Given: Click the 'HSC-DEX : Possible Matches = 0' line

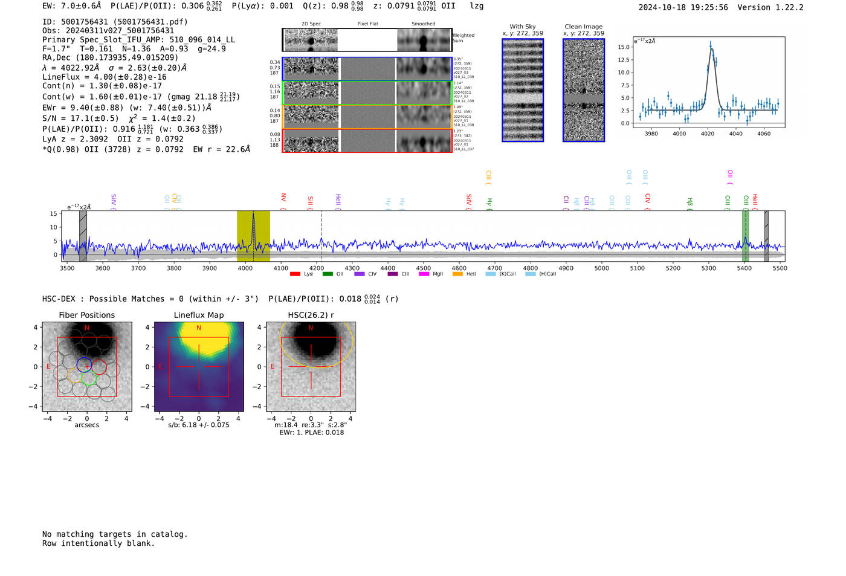Looking at the screenshot, I should coord(150,299).
